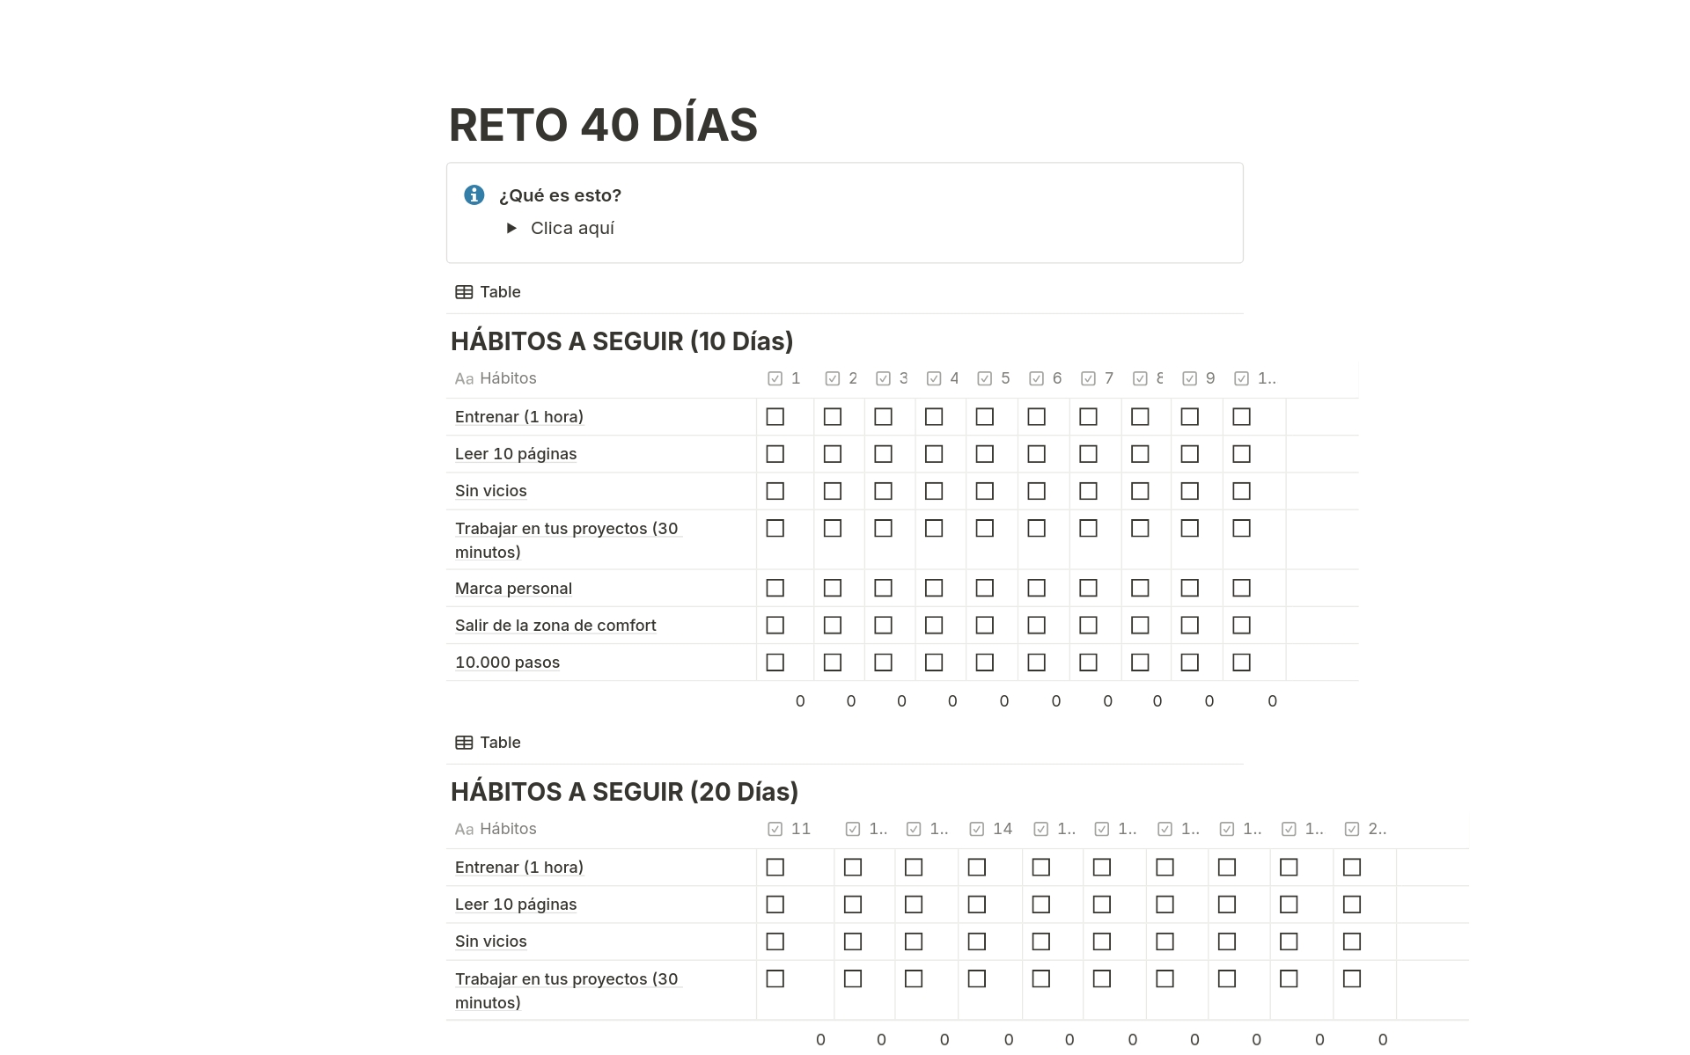The image size is (1690, 1055).
Task: Check Sin vicios for day 3
Action: tap(883, 490)
